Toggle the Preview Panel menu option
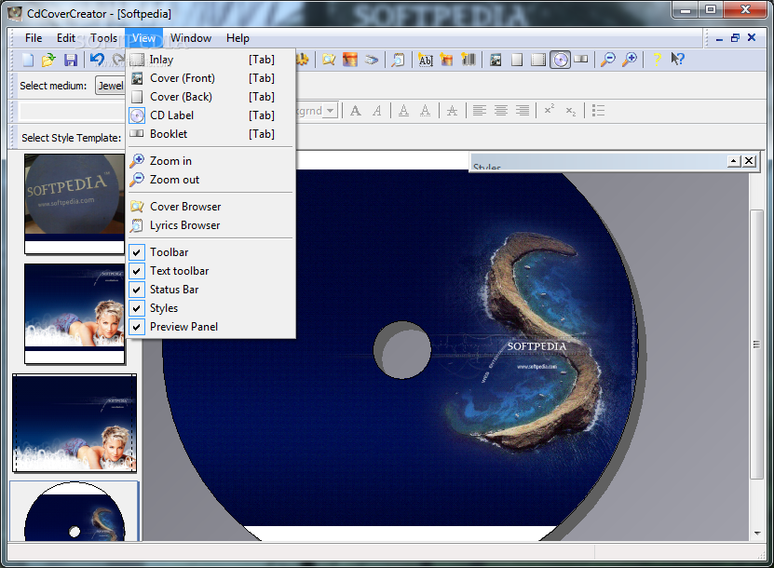The width and height of the screenshot is (774, 568). tap(211, 327)
